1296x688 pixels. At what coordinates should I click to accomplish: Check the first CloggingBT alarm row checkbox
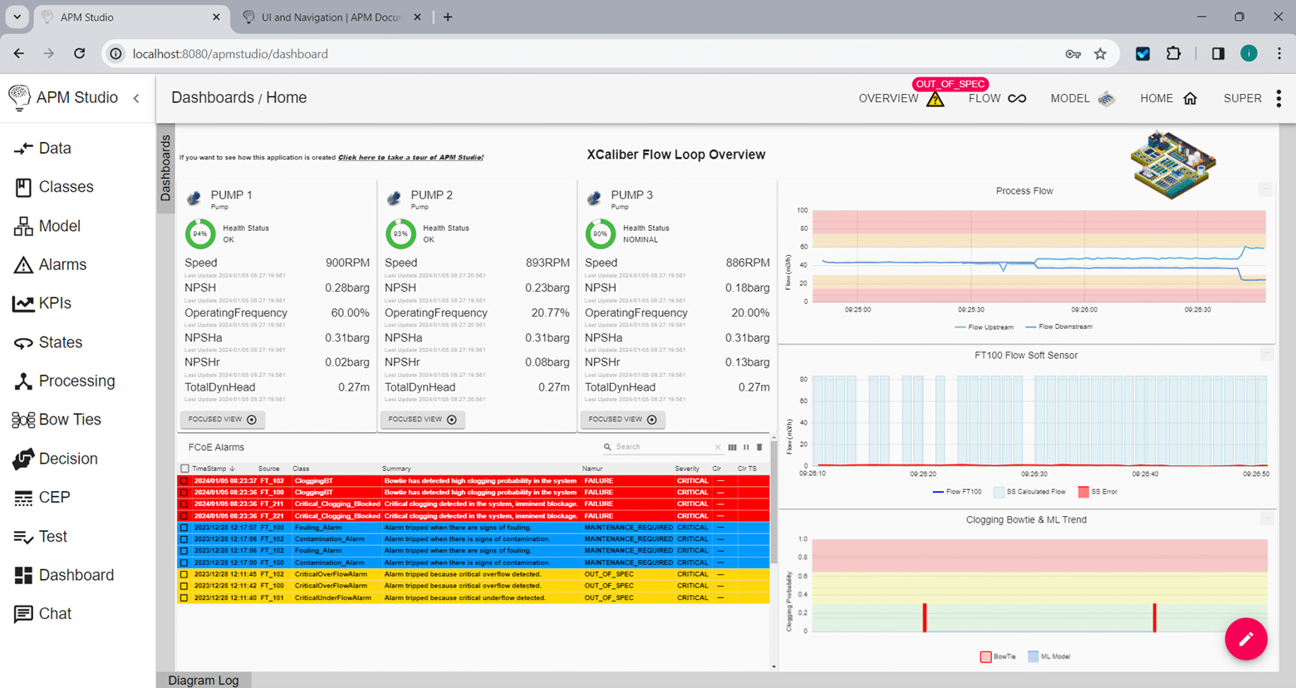tap(184, 480)
